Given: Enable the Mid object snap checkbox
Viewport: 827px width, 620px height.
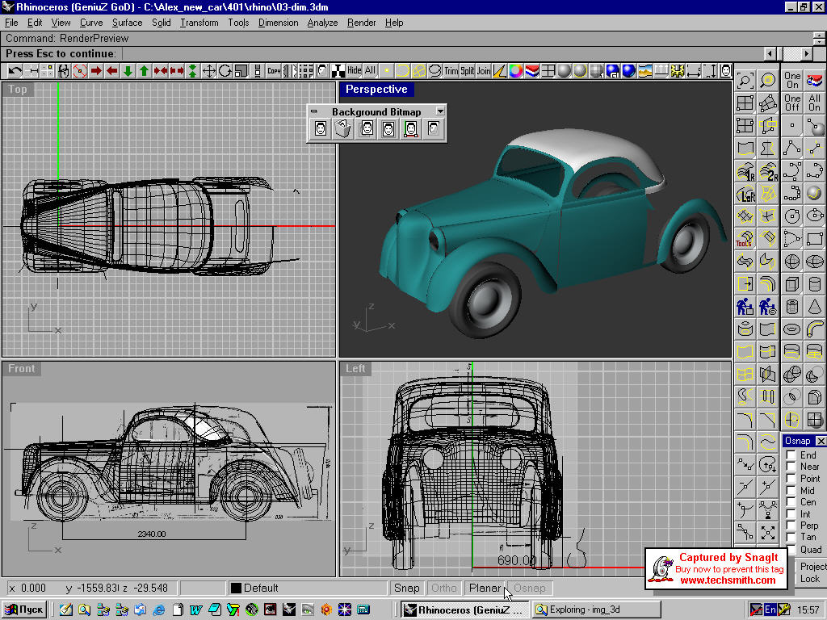Looking at the screenshot, I should click(x=791, y=490).
